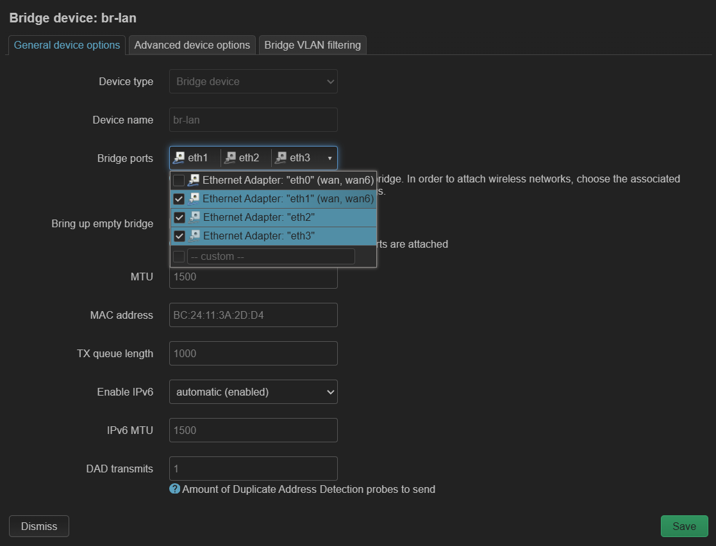Click the eth1 adapter icon in Bridge ports field

click(x=180, y=157)
